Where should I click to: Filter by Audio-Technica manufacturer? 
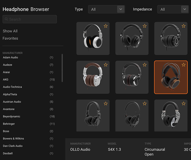12,87
